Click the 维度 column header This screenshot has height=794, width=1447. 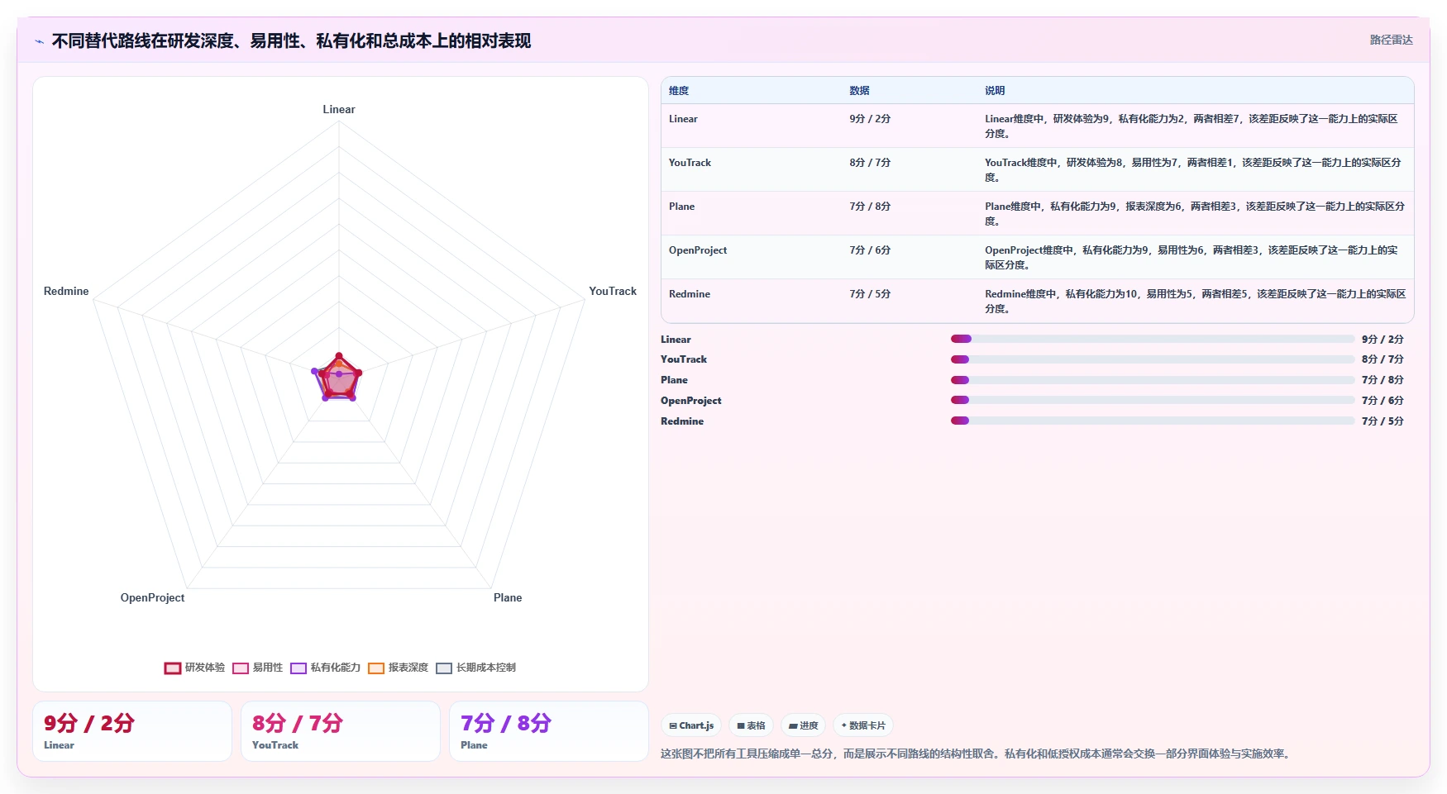click(x=679, y=91)
